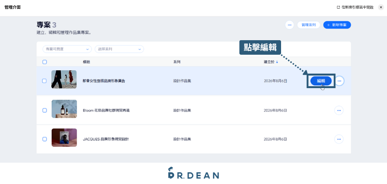Open 管理系列
Screen dimensions: 387x184
coord(309,25)
